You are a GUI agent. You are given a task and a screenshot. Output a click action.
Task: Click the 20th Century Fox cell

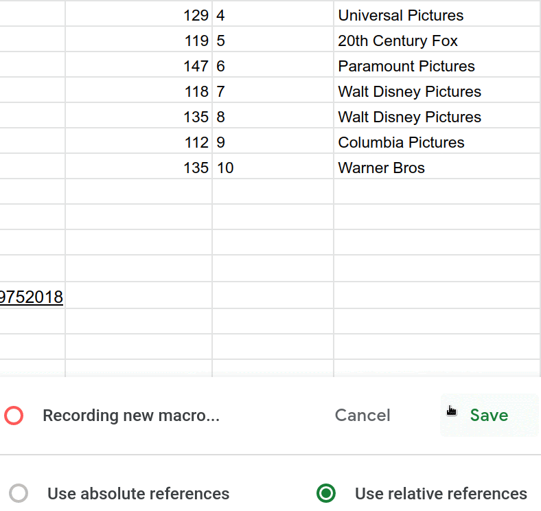point(398,41)
